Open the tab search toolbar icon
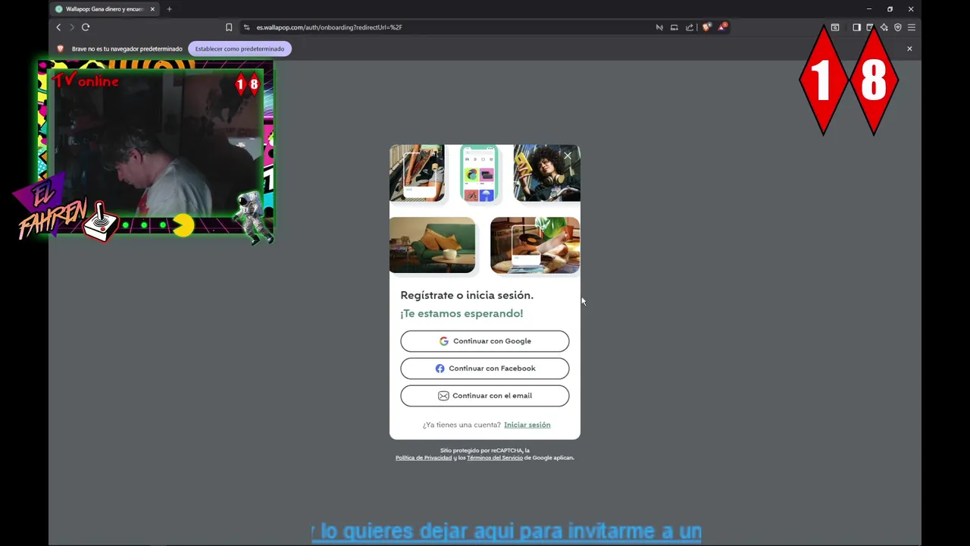This screenshot has height=546, width=970. point(835,27)
